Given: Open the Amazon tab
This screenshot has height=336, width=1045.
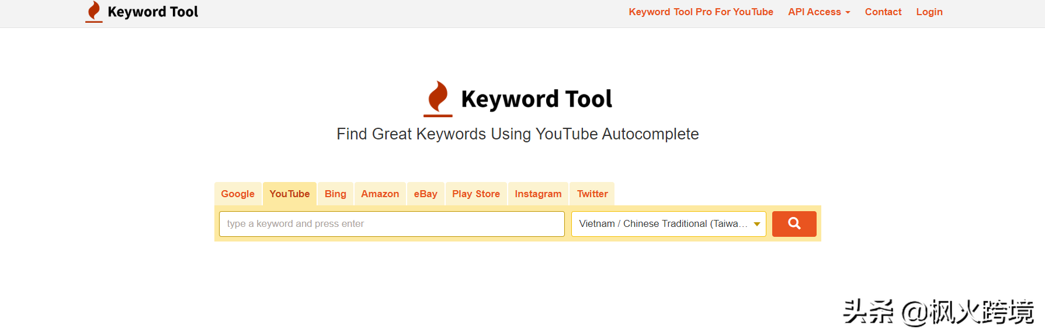Looking at the screenshot, I should pos(380,194).
